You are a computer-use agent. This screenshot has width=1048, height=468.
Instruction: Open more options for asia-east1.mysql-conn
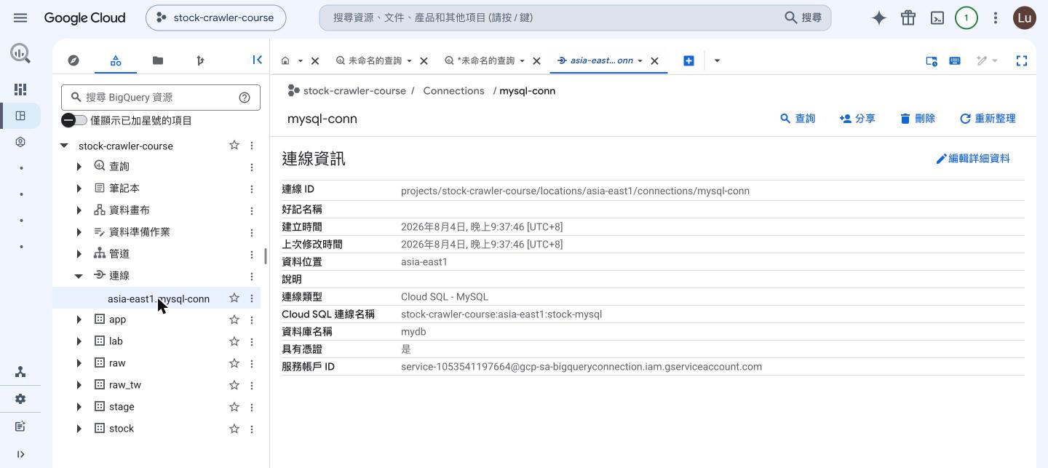click(252, 298)
